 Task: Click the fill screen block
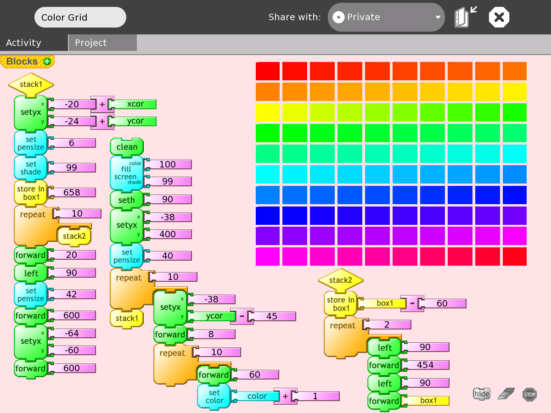tap(126, 173)
